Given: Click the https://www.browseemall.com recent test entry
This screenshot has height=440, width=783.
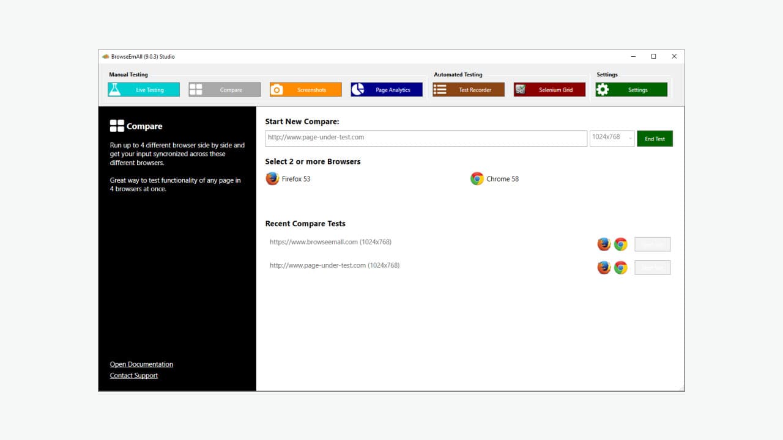Looking at the screenshot, I should [x=330, y=241].
